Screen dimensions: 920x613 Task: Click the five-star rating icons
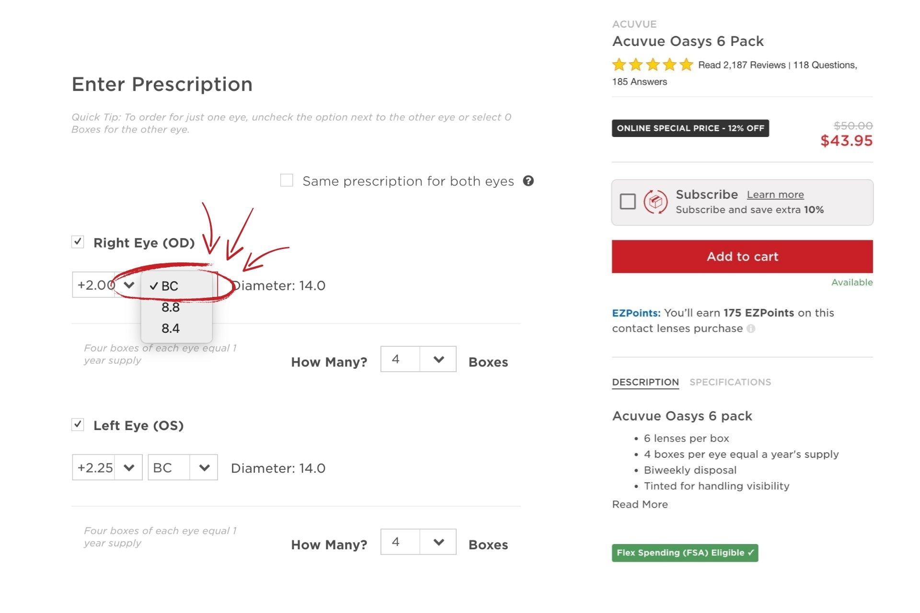pyautogui.click(x=652, y=65)
